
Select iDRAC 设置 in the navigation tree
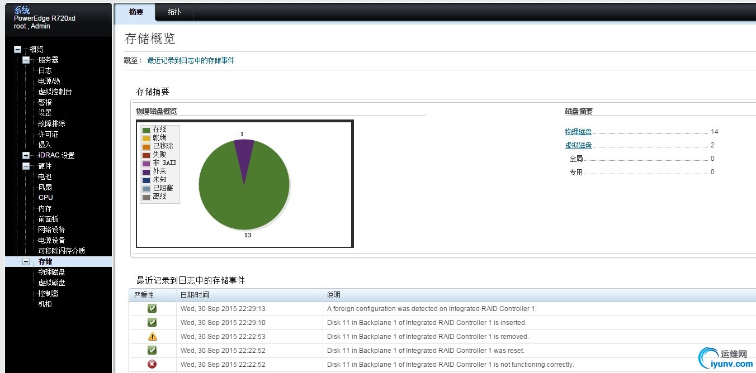pyautogui.click(x=56, y=155)
